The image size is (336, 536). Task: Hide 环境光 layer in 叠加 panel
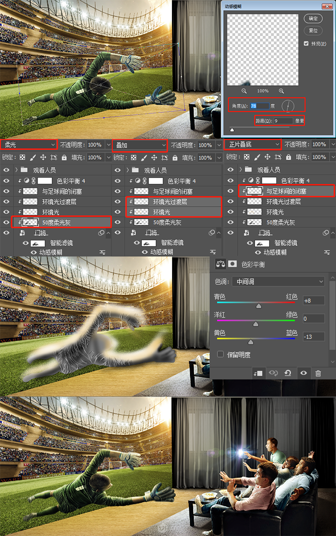click(x=118, y=212)
